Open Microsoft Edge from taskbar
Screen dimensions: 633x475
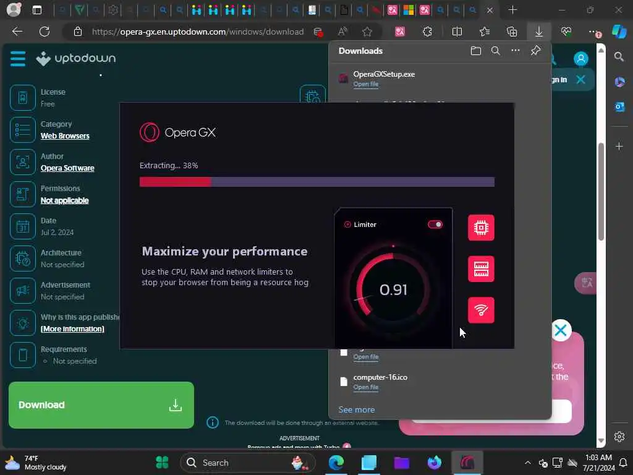[x=336, y=463]
